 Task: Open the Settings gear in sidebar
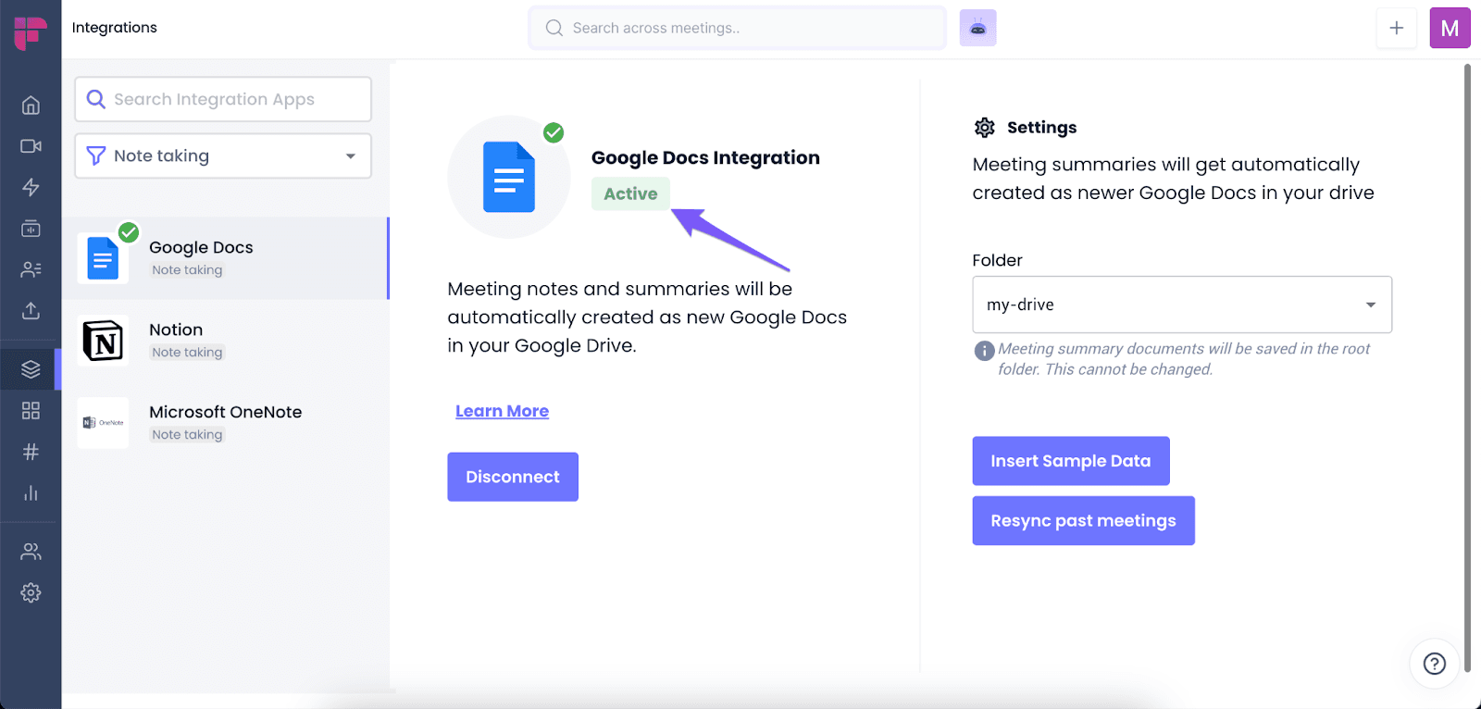pyautogui.click(x=31, y=592)
